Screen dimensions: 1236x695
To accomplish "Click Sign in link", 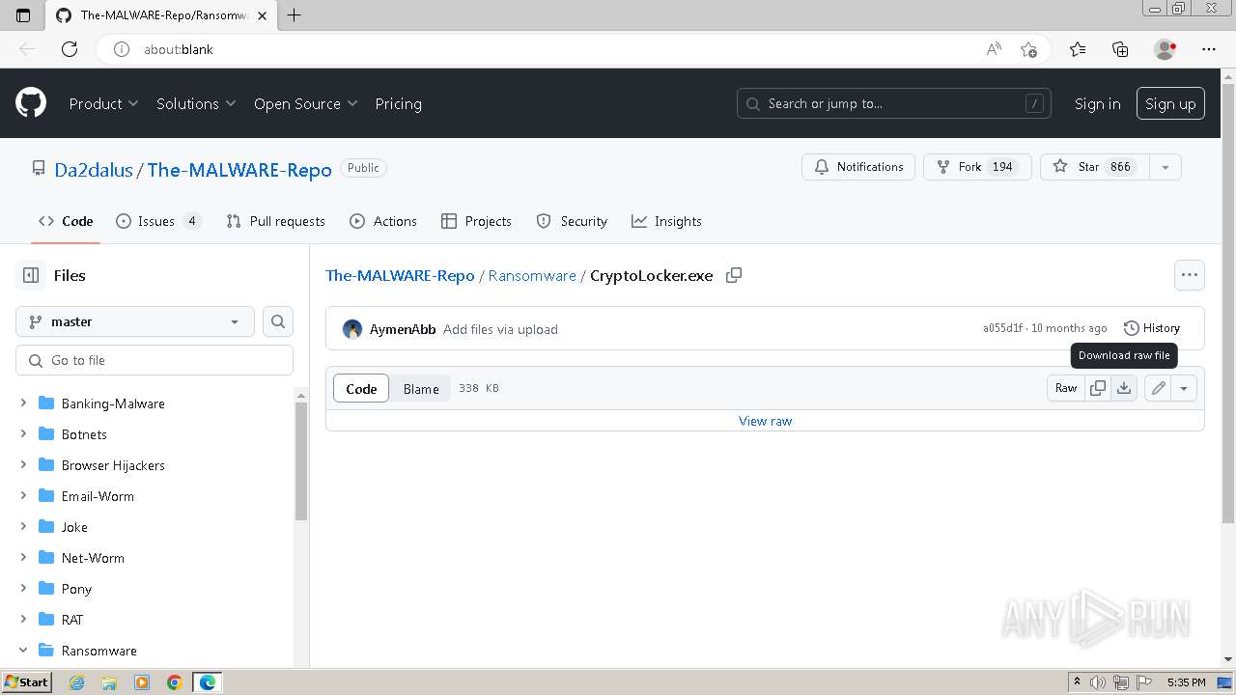I will 1097,103.
